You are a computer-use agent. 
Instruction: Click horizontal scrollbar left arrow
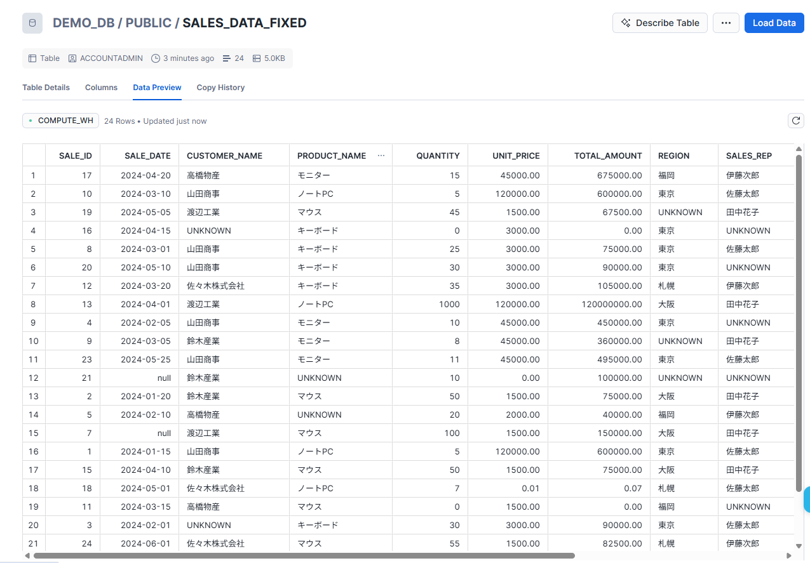27,555
